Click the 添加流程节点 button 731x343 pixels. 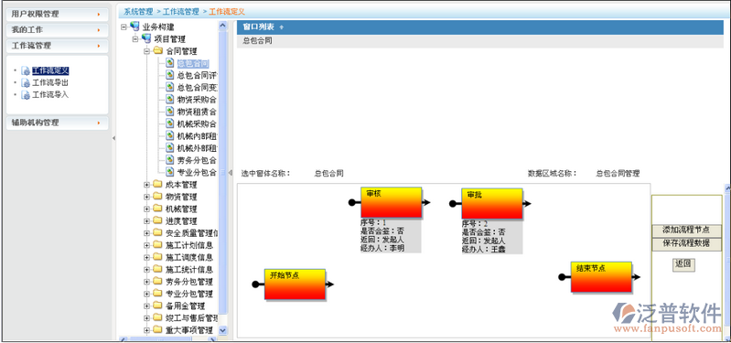[x=686, y=230]
